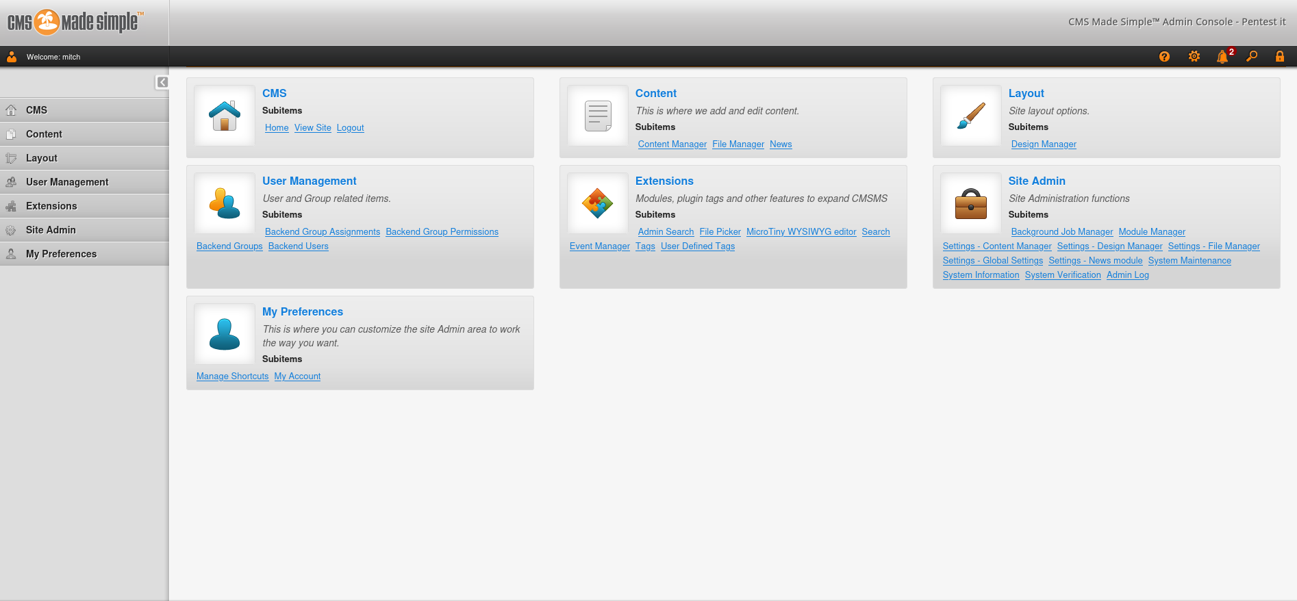
Task: Open the System Information link
Action: click(x=981, y=275)
